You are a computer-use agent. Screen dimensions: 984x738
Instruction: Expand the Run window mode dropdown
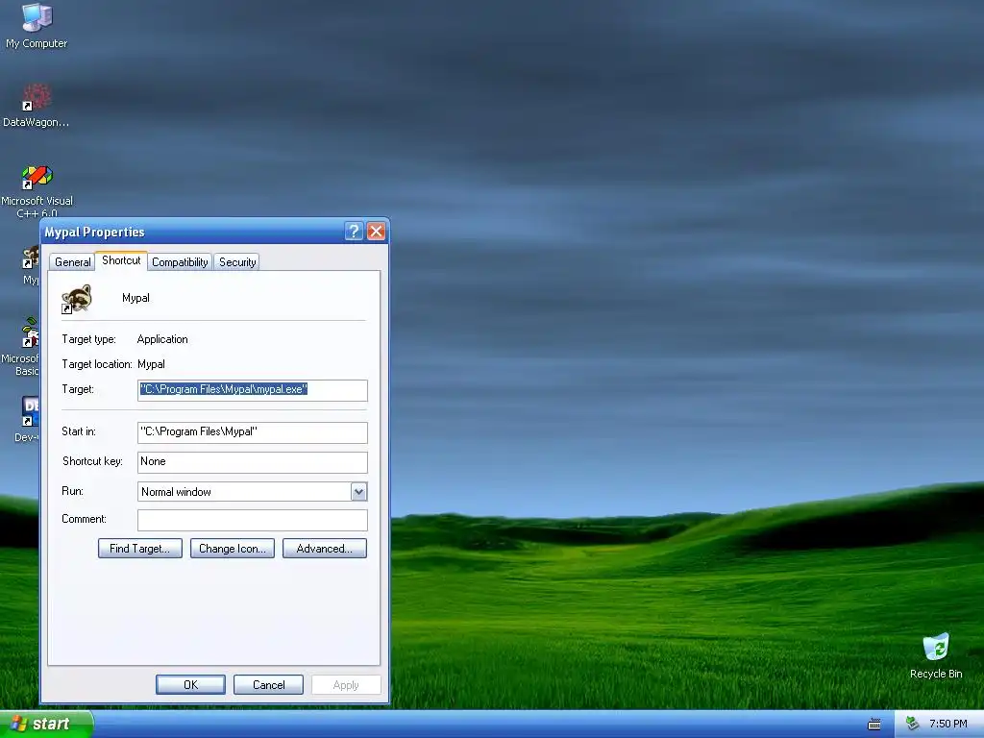pos(359,491)
